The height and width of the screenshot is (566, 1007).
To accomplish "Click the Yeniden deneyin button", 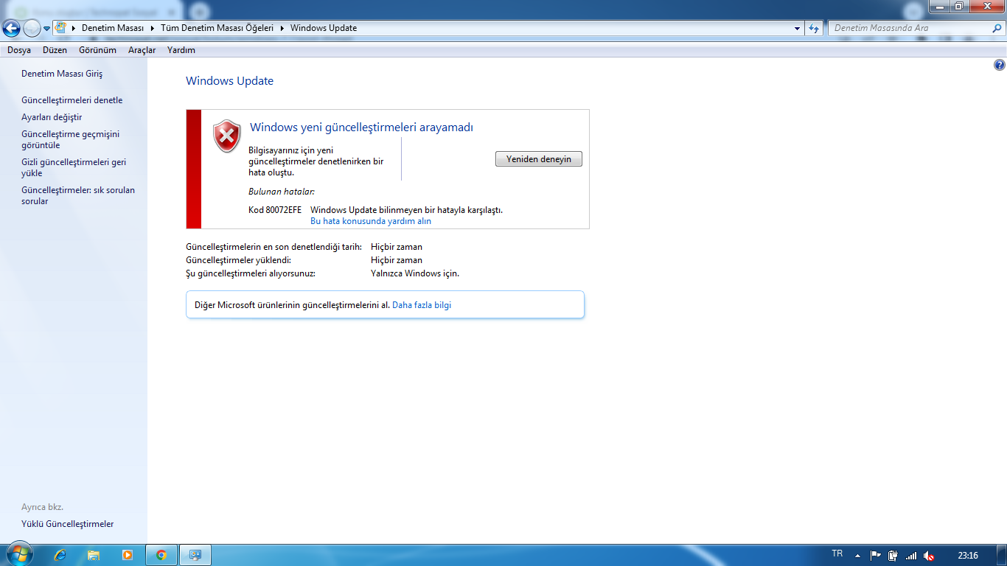I will 539,159.
